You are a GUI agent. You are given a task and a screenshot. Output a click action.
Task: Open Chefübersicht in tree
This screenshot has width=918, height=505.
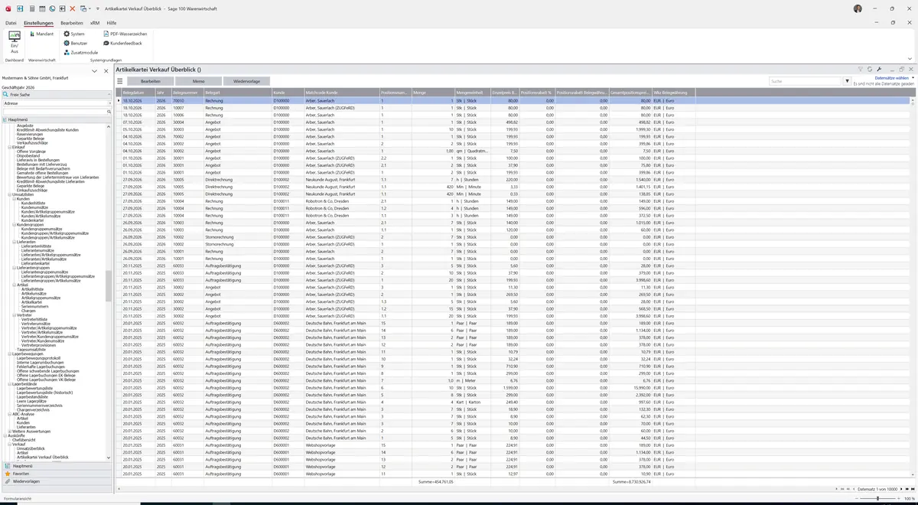pyautogui.click(x=24, y=440)
